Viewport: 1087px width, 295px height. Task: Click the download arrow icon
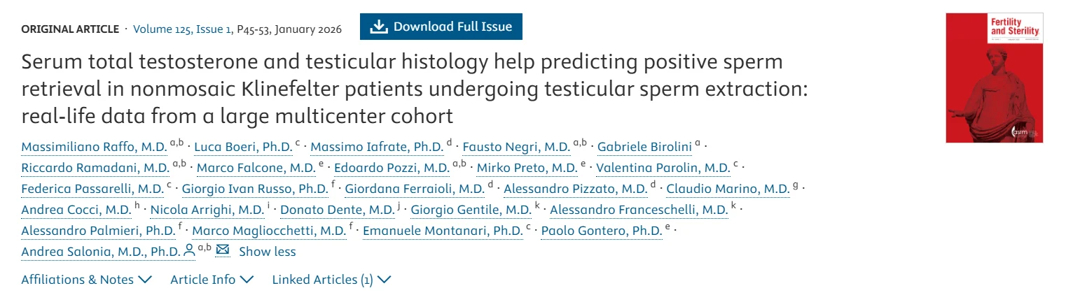378,27
